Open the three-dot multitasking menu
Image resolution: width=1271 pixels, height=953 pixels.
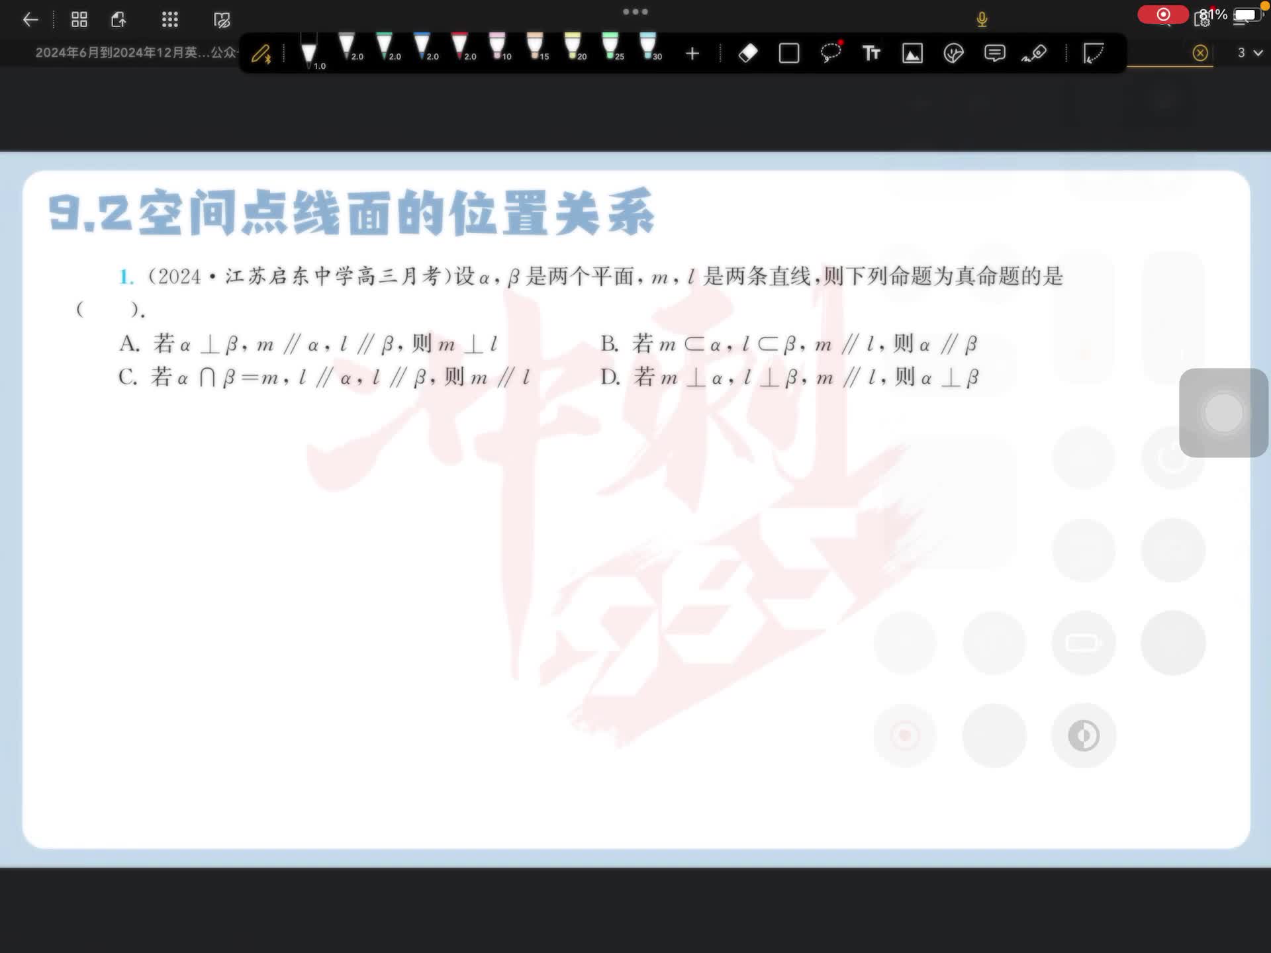click(x=635, y=11)
